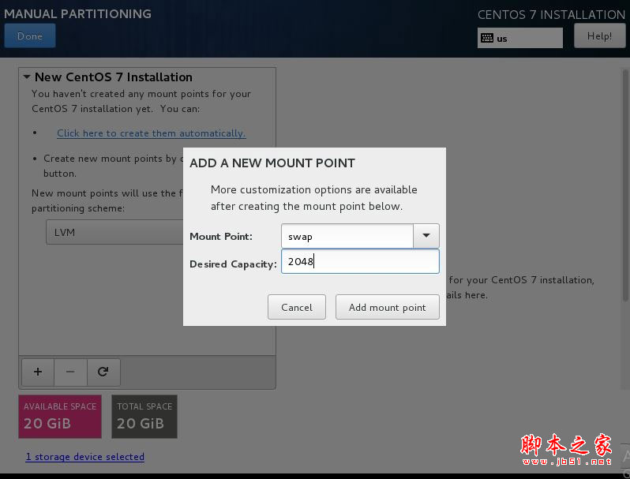The width and height of the screenshot is (630, 479).
Task: Click the create them automatically link
Action: click(x=151, y=133)
